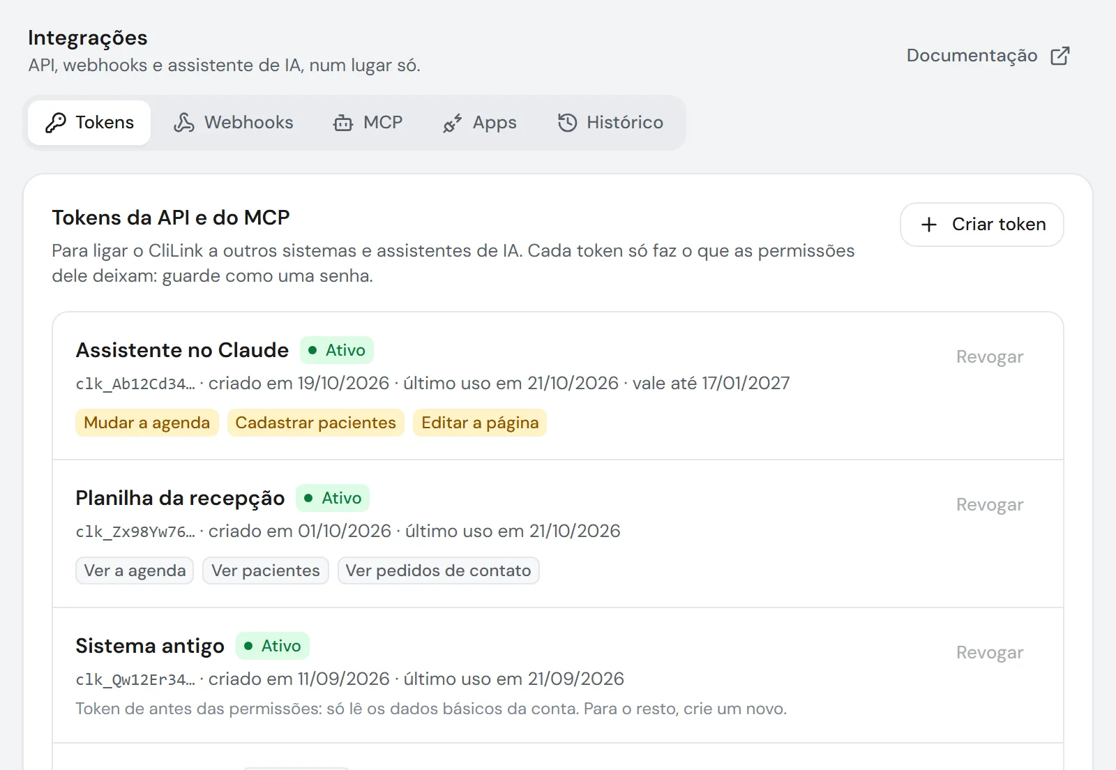Viewport: 1116px width, 770px height.
Task: Click the external link icon beside Documentação
Action: click(x=1060, y=56)
